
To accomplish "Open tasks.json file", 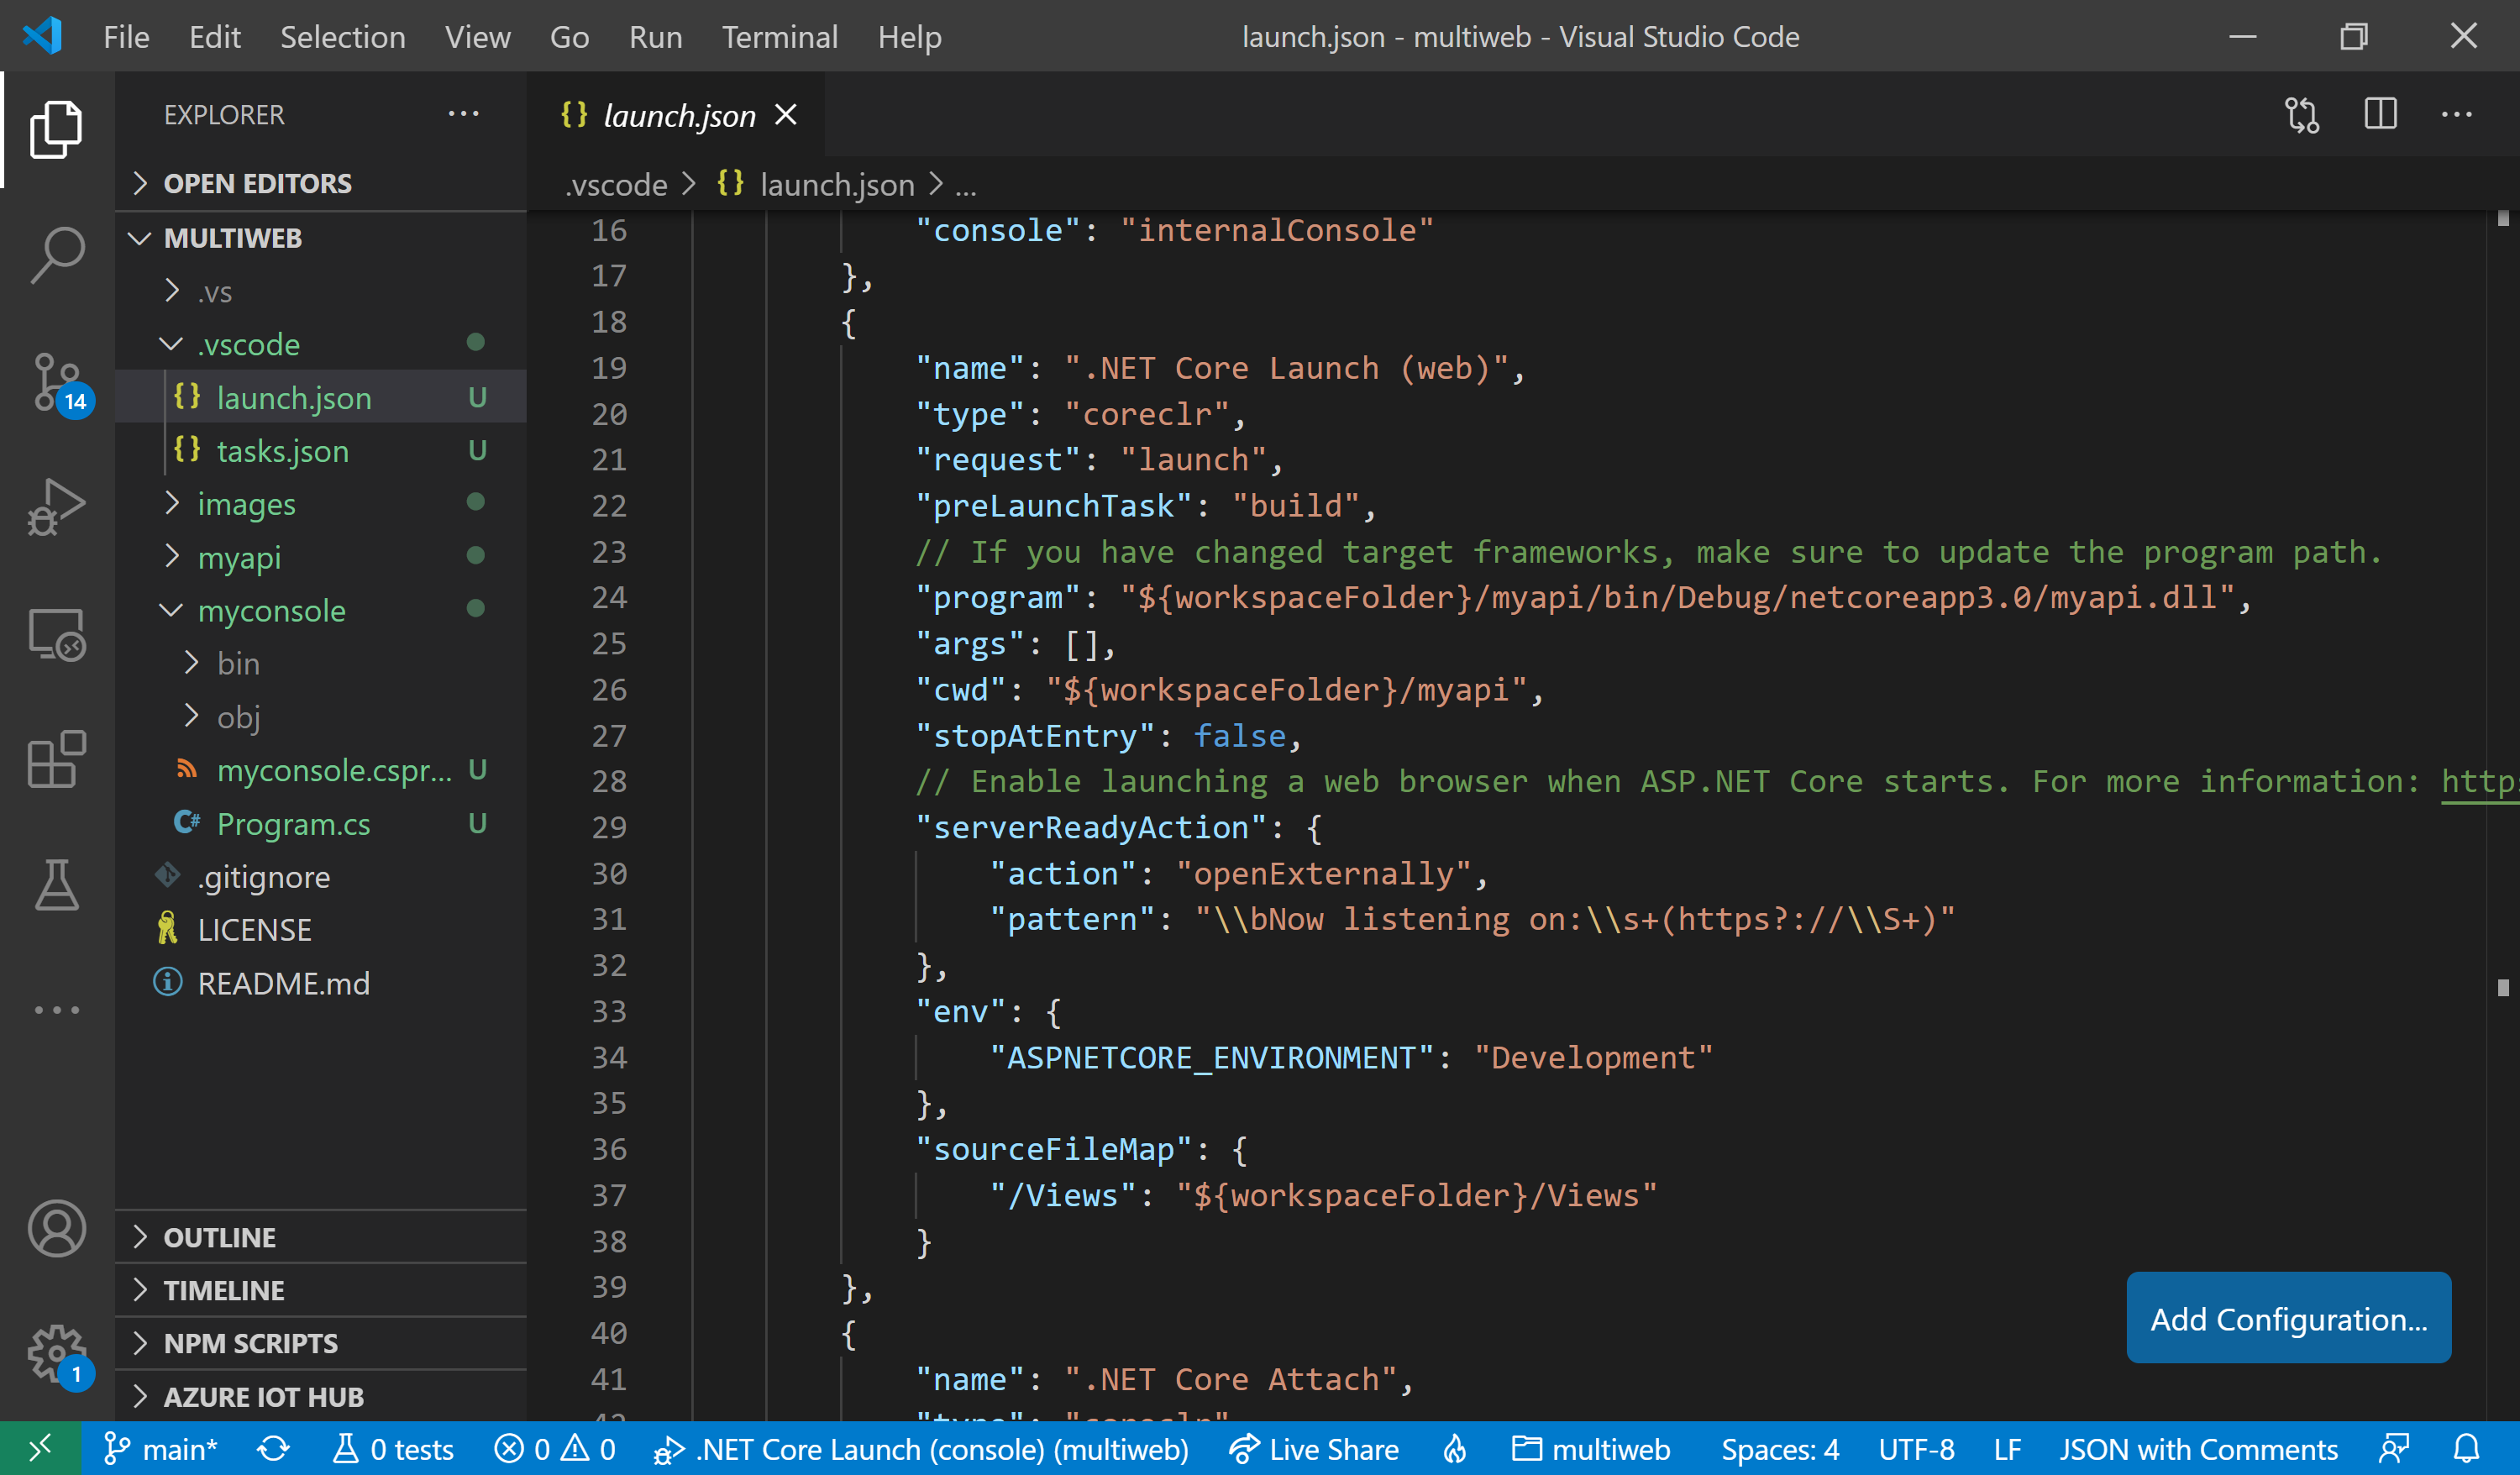I will [285, 449].
